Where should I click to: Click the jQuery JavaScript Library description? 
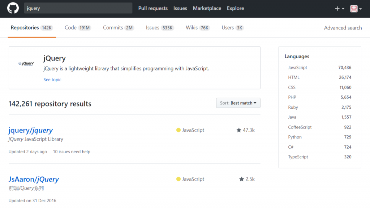[x=36, y=139]
